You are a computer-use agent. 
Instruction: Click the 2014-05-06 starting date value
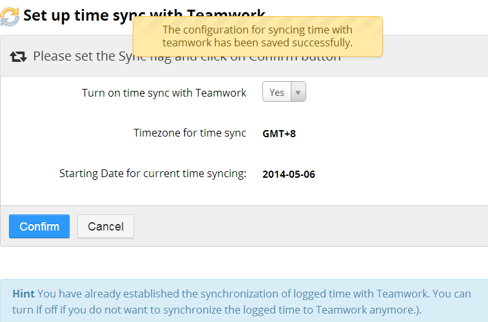click(x=289, y=174)
